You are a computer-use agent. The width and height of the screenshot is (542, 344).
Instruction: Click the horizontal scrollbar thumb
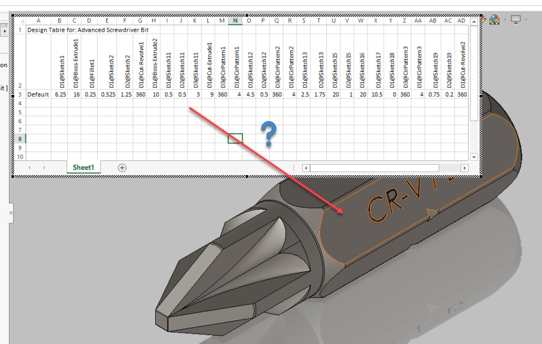point(374,168)
